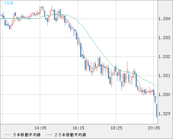Viewport: 173px width, 139px height.
Task: Click the 25本移動平均線 legend label
Action: [71, 135]
